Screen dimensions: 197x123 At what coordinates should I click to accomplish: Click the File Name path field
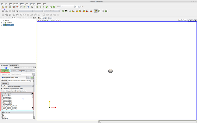[19, 81]
